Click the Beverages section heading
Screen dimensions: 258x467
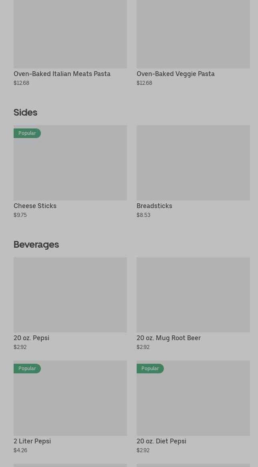(x=36, y=244)
